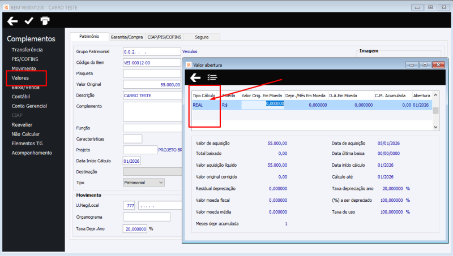Click the Grupo Patrimonial input field
The height and width of the screenshot is (256, 453).
click(152, 51)
